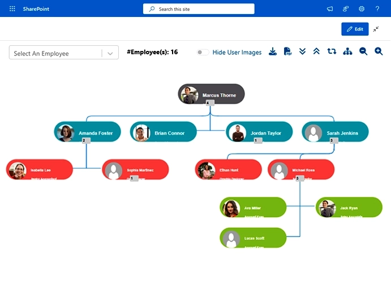Select the Ethan Hunt node

point(229,170)
